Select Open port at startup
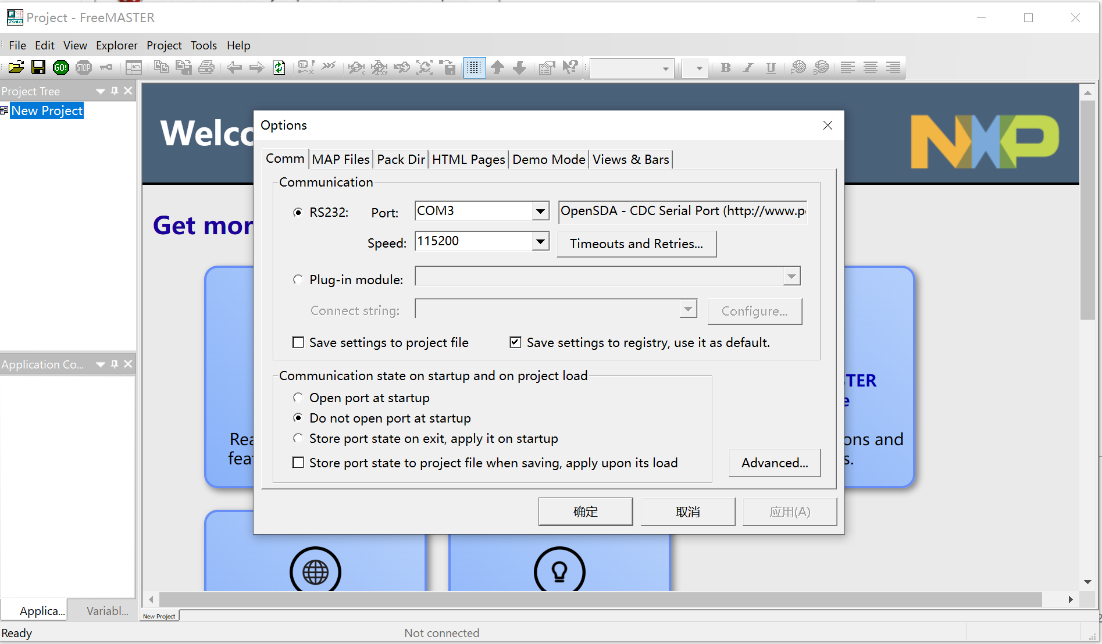 tap(298, 398)
